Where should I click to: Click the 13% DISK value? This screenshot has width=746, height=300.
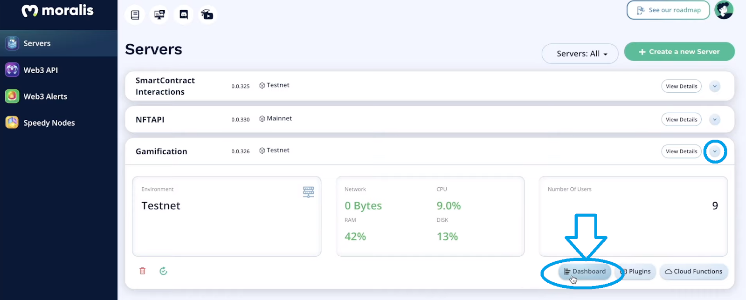(x=447, y=237)
